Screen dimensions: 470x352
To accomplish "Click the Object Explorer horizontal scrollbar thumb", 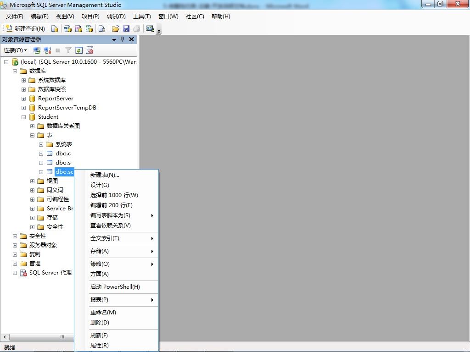I will pos(41,337).
